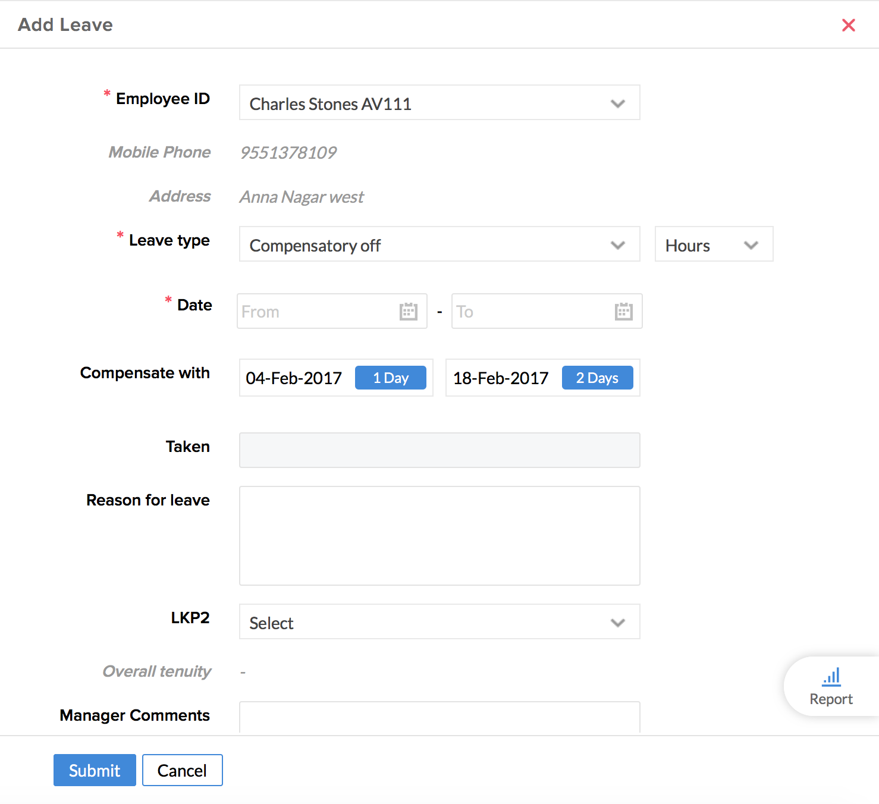Click the Taken field
This screenshot has height=804, width=879.
(x=439, y=450)
